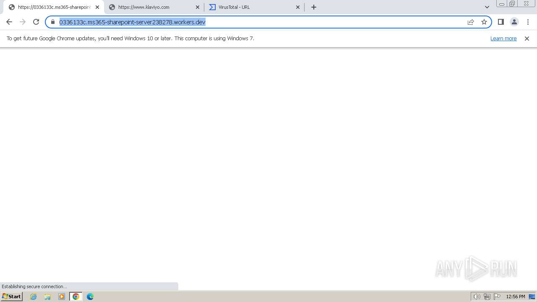The height and width of the screenshot is (302, 537).
Task: Open the Windows Start menu
Action: (x=11, y=297)
